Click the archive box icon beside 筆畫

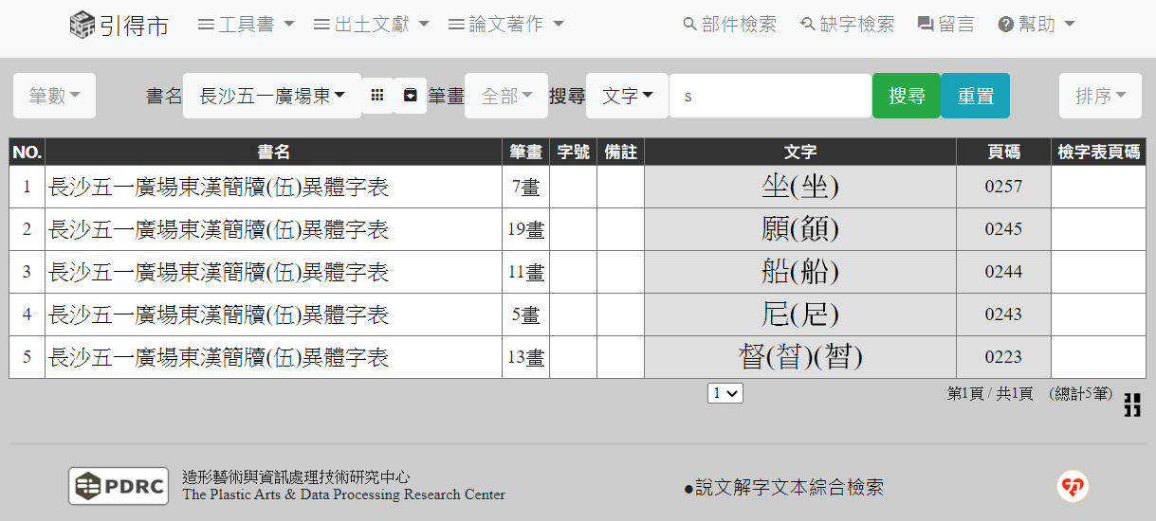coord(410,96)
